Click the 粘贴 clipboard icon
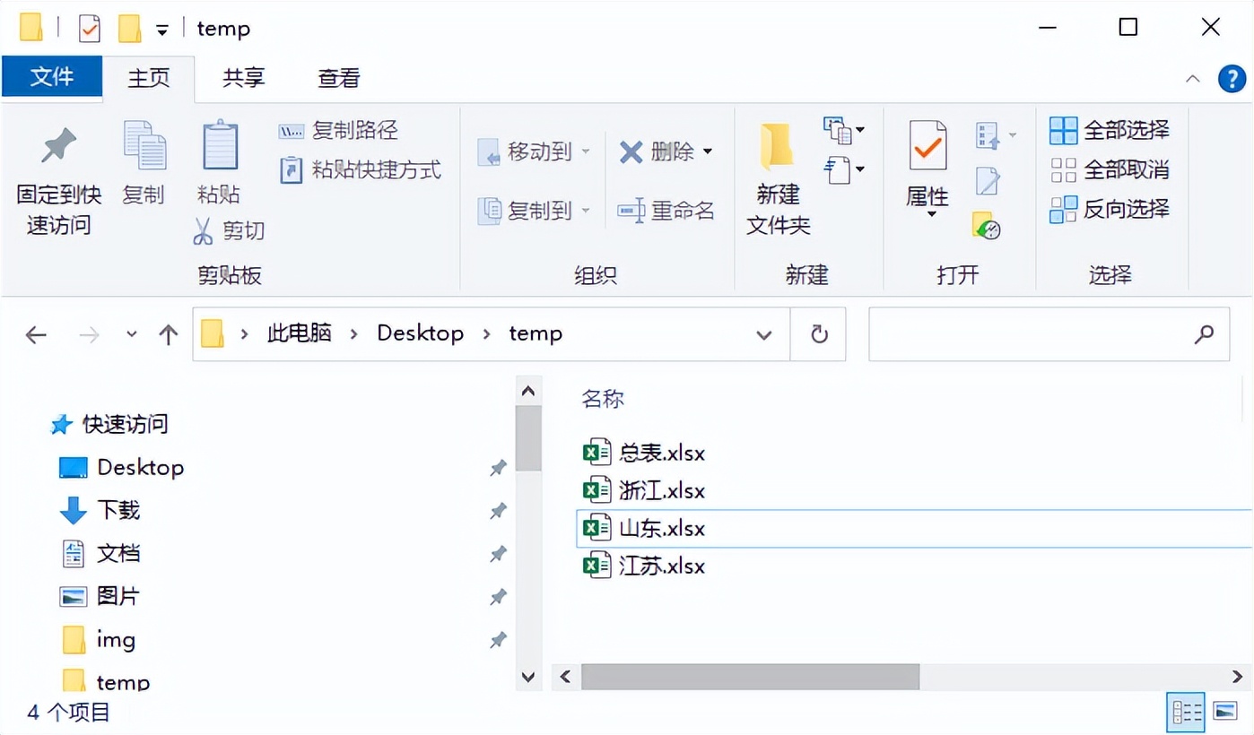 (218, 143)
